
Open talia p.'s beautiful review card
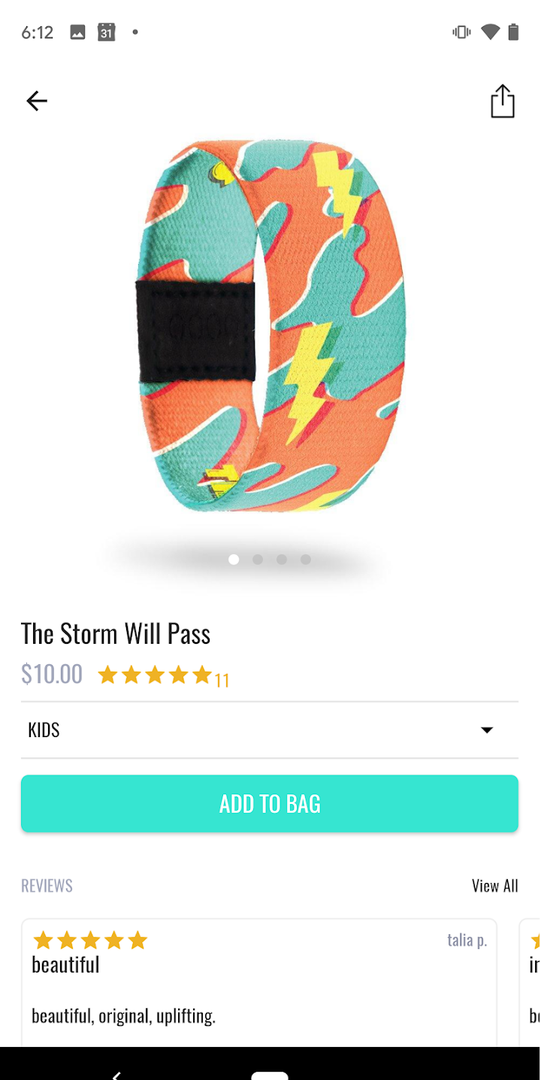(x=259, y=982)
